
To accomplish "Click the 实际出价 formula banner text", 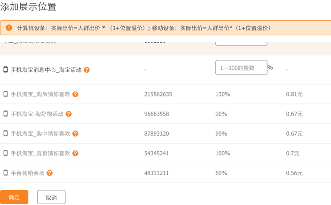I will [144, 28].
